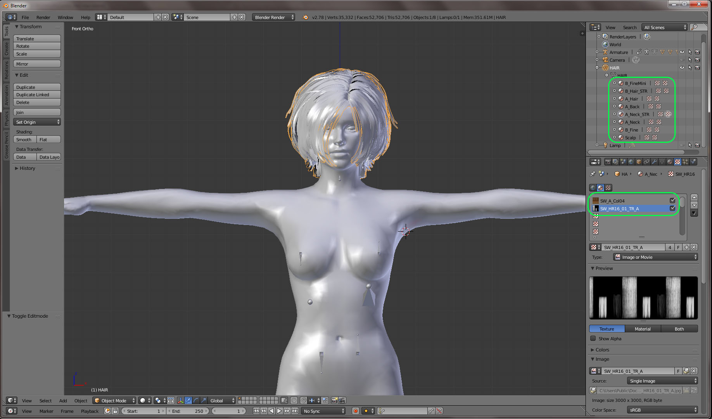This screenshot has width=712, height=419.
Task: Open the texture Type Image or Movie dropdown
Action: (x=655, y=257)
